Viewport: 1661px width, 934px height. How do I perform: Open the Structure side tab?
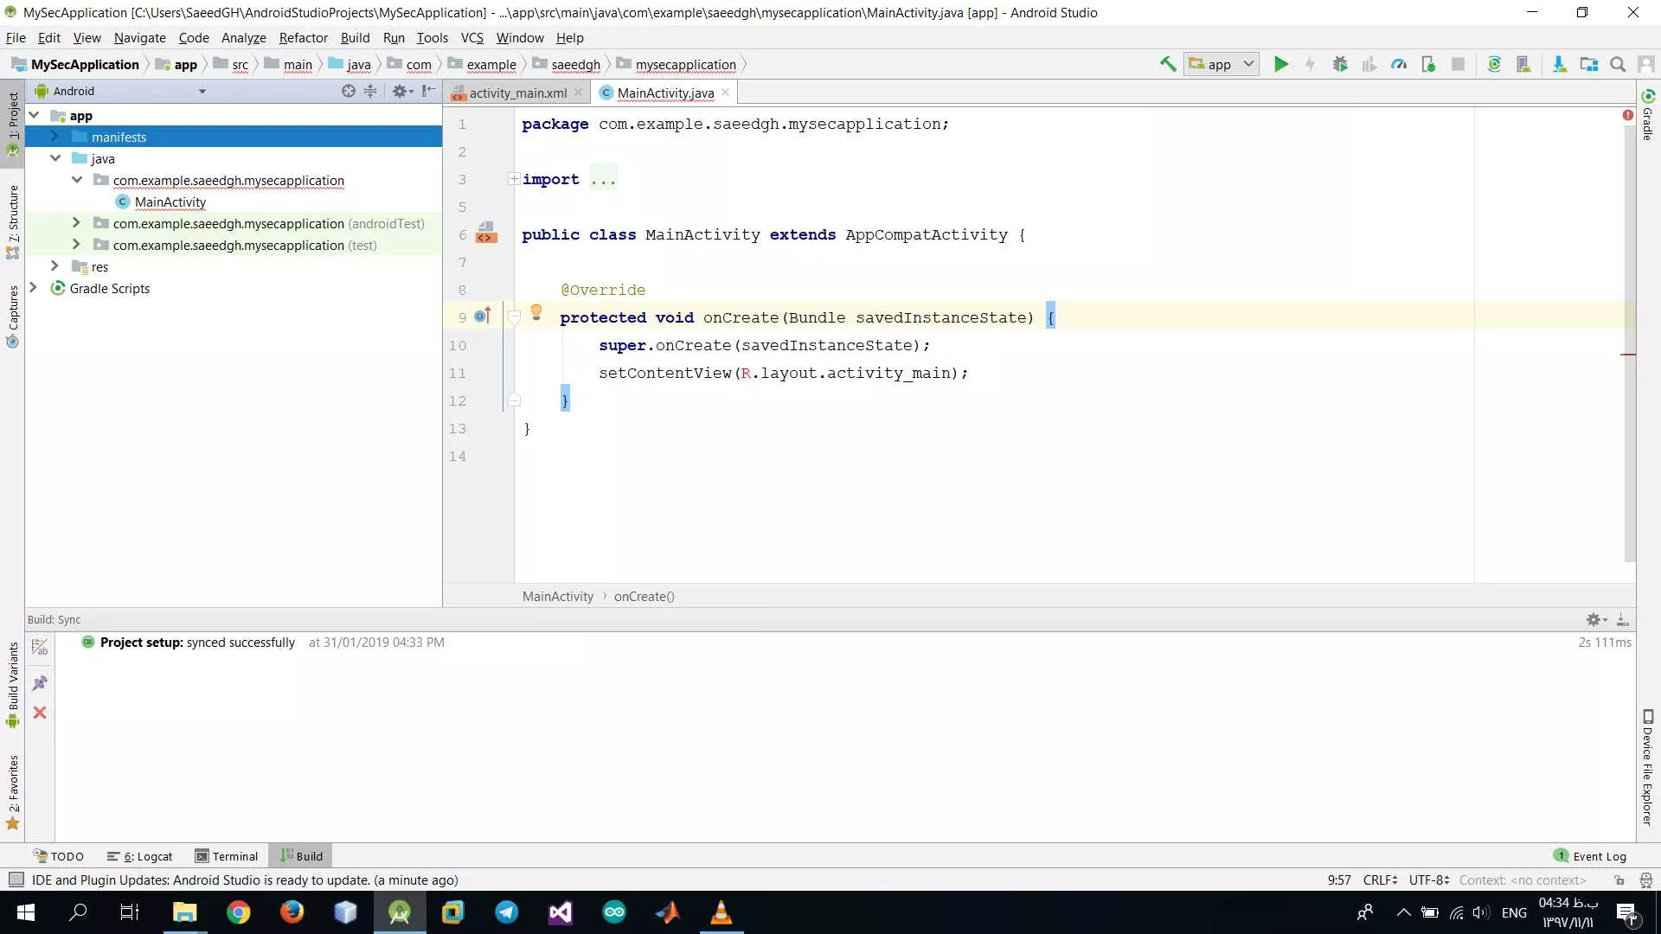13,222
